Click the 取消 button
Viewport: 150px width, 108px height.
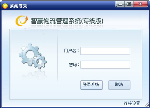119,85
